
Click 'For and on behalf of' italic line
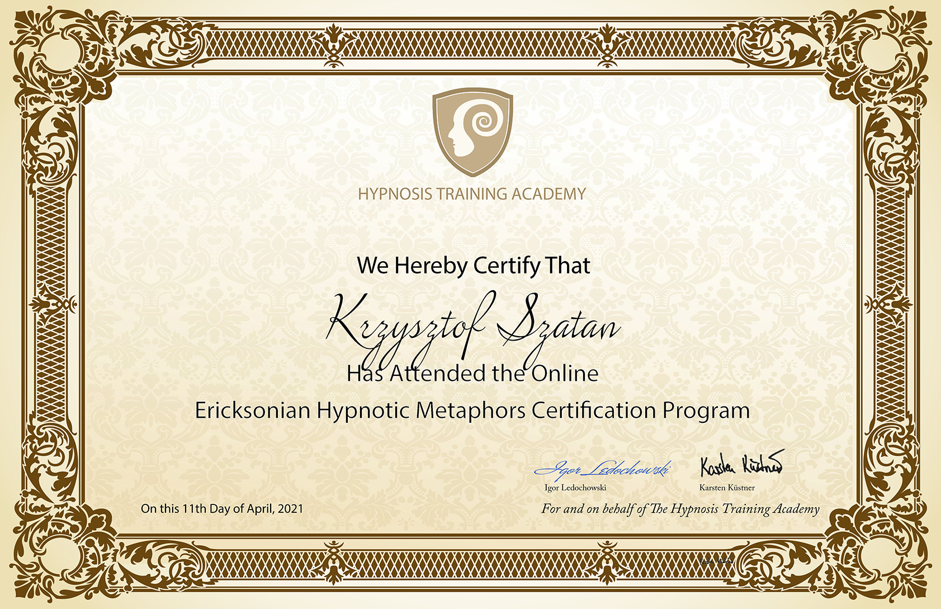(680, 508)
